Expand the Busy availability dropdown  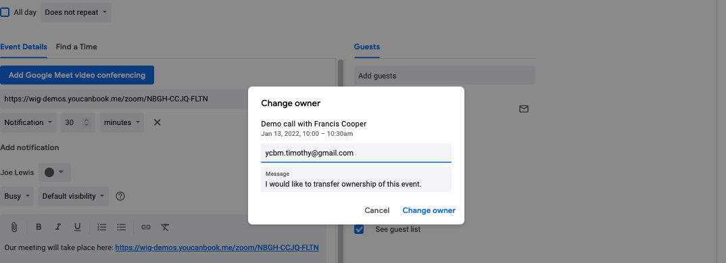[x=17, y=196]
